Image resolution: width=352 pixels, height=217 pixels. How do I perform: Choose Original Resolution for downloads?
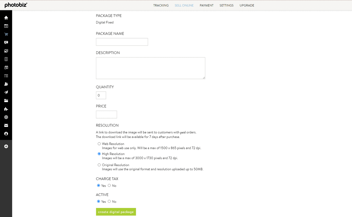click(x=99, y=165)
